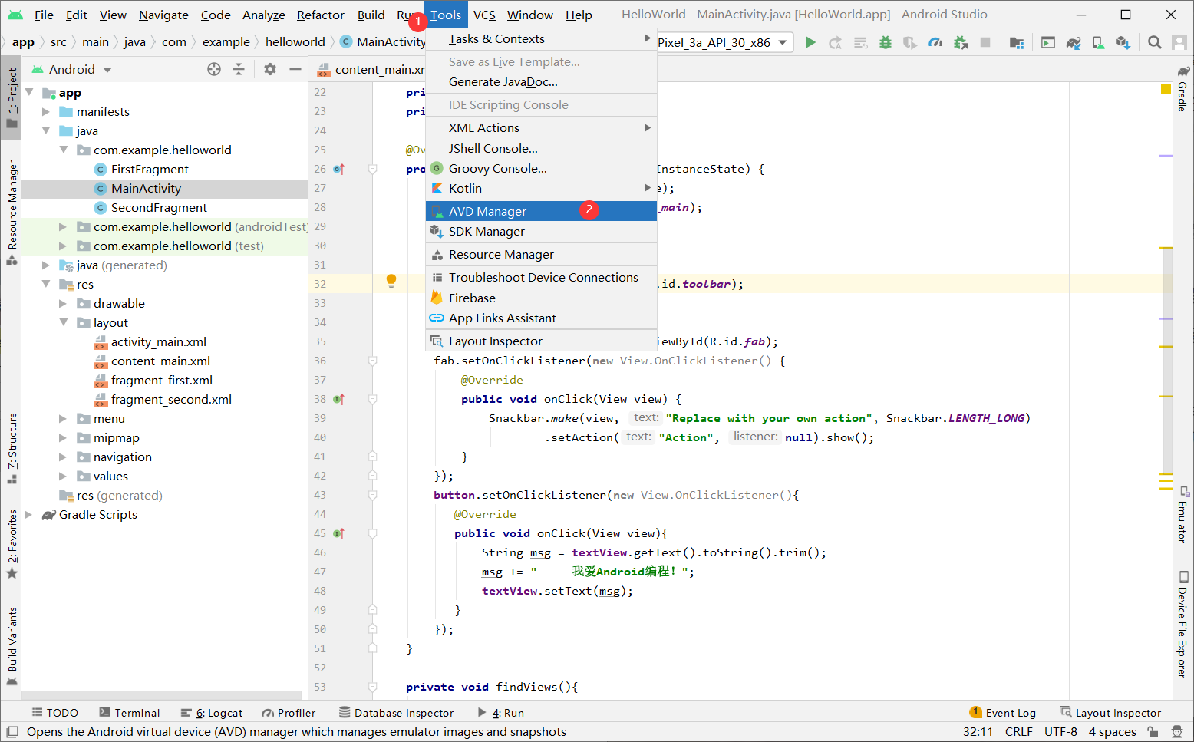1194x742 pixels.
Task: Open the VCS menu
Action: click(484, 15)
